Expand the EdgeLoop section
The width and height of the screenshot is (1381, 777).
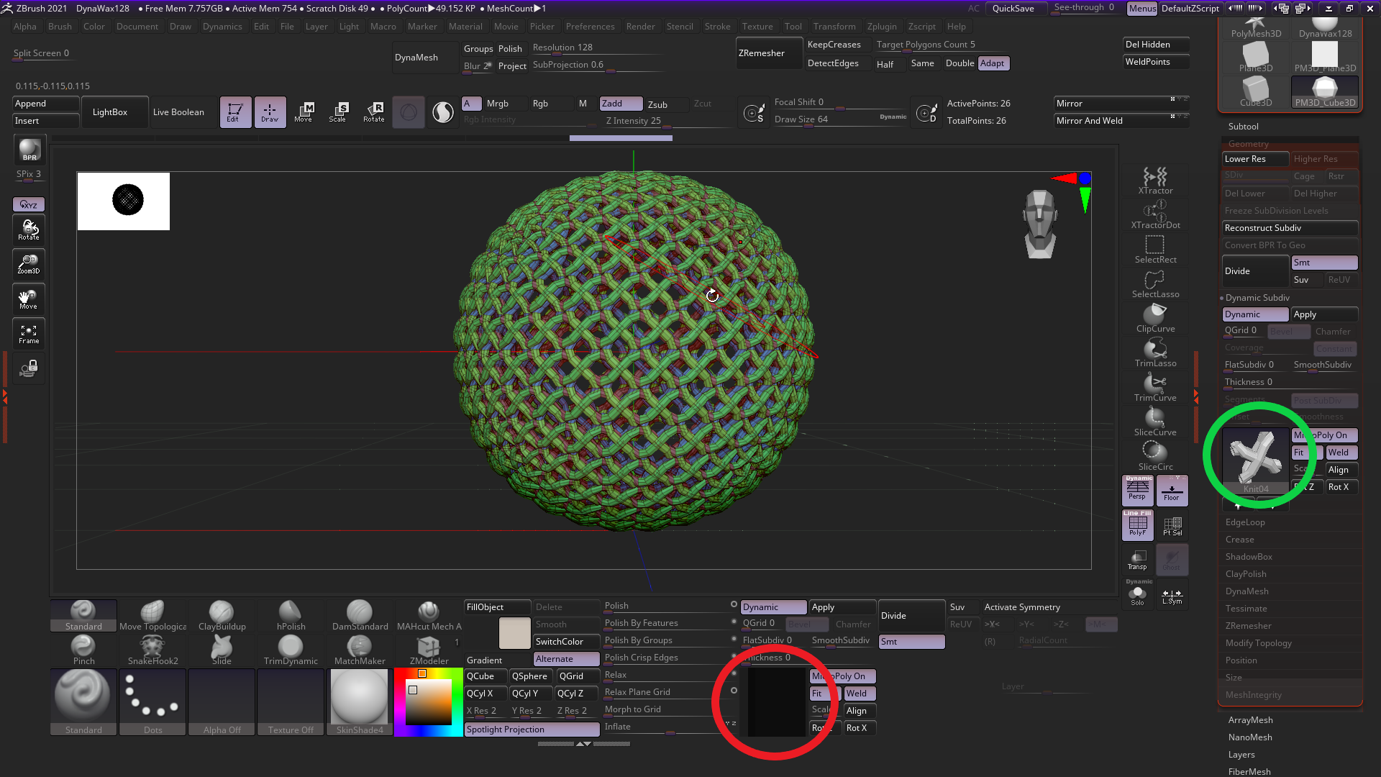[1244, 522]
